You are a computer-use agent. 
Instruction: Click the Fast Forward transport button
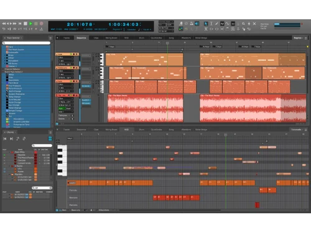pos(14,24)
